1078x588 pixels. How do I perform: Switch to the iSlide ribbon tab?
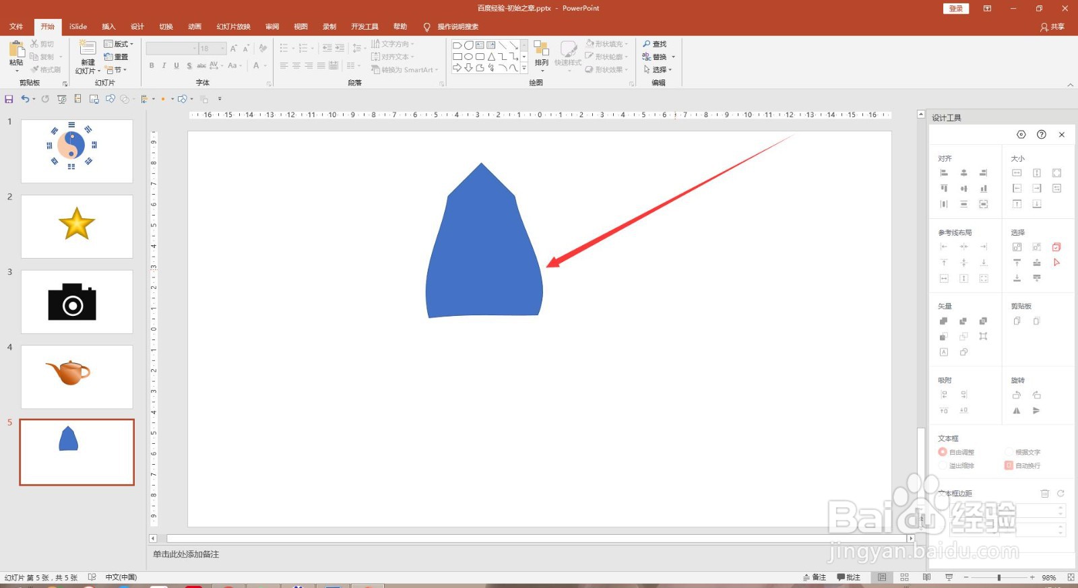coord(78,27)
